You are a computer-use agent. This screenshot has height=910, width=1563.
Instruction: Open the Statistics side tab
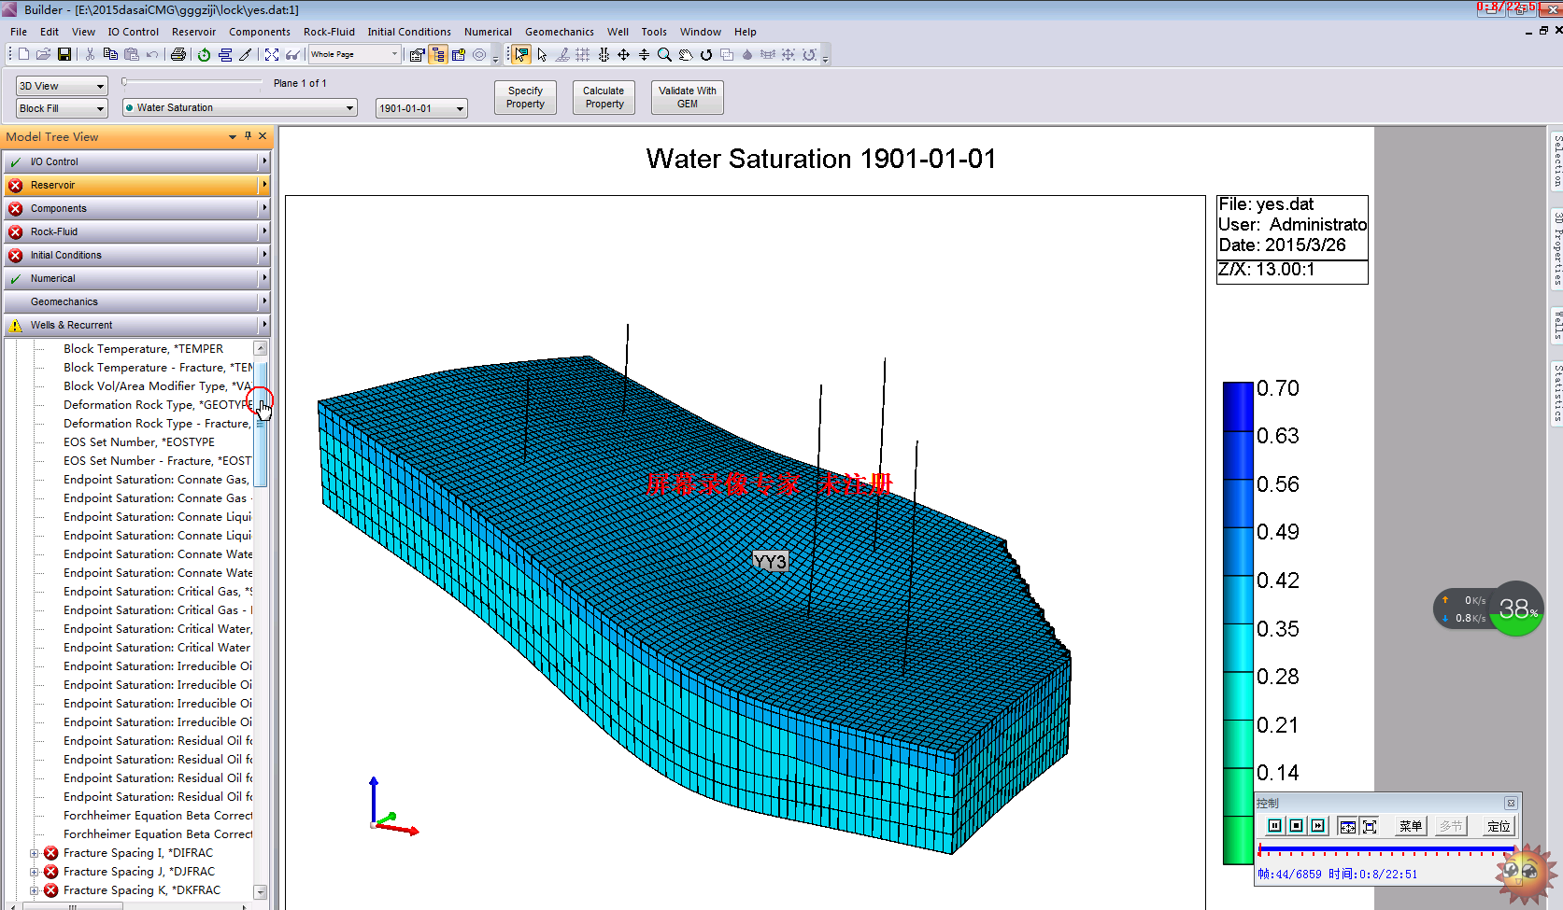pyautogui.click(x=1556, y=393)
